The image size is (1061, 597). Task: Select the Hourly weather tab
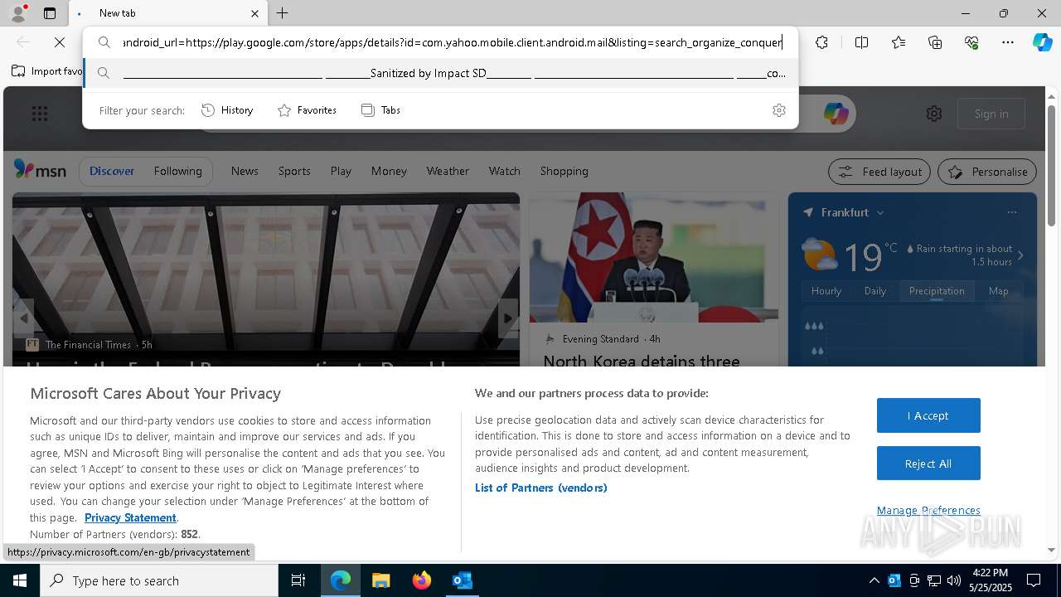(x=826, y=291)
